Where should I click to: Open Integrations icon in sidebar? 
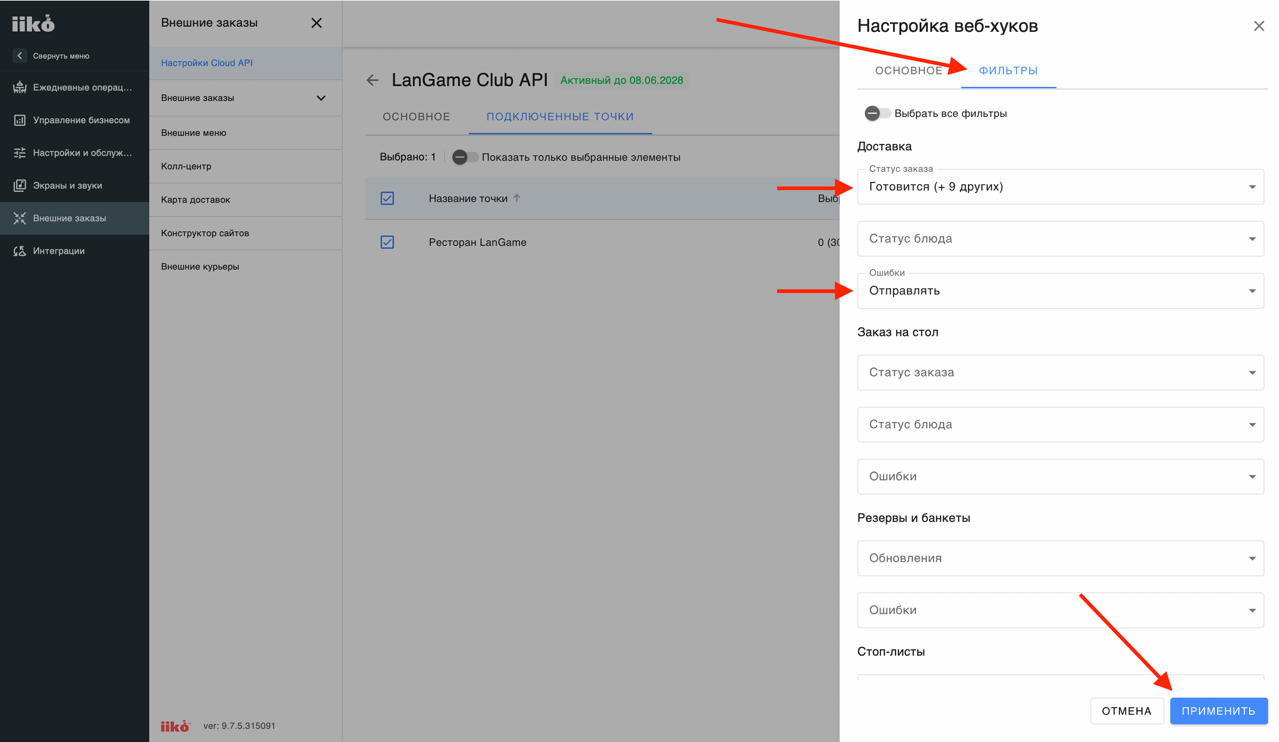(20, 251)
